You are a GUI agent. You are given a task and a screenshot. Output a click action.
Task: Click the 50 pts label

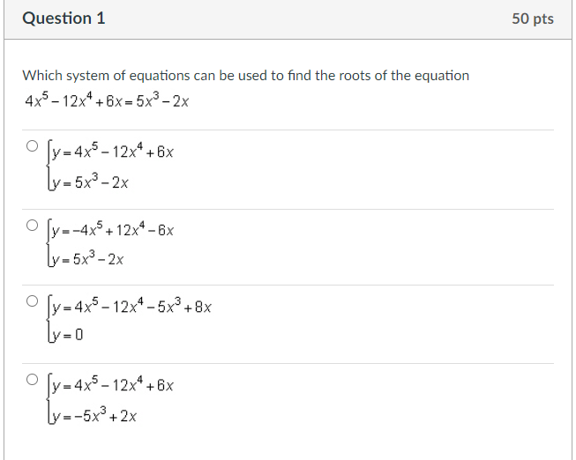(x=533, y=19)
